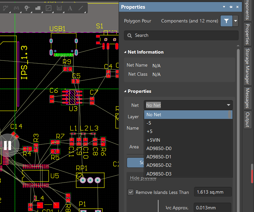
Task: Click the 1.613 sq.mm island area field
Action: click(213, 192)
